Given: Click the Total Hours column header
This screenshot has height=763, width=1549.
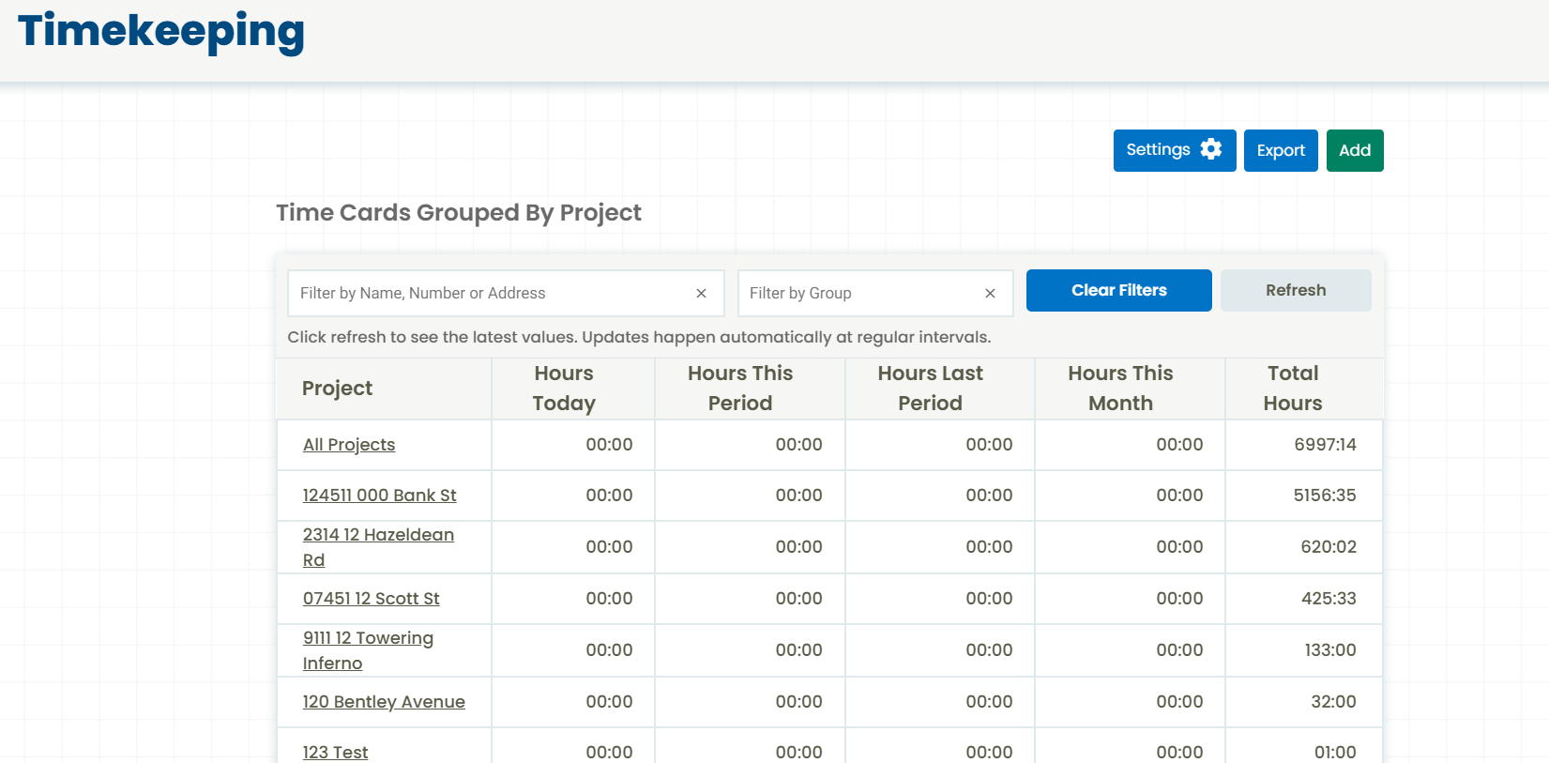Looking at the screenshot, I should [x=1292, y=389].
